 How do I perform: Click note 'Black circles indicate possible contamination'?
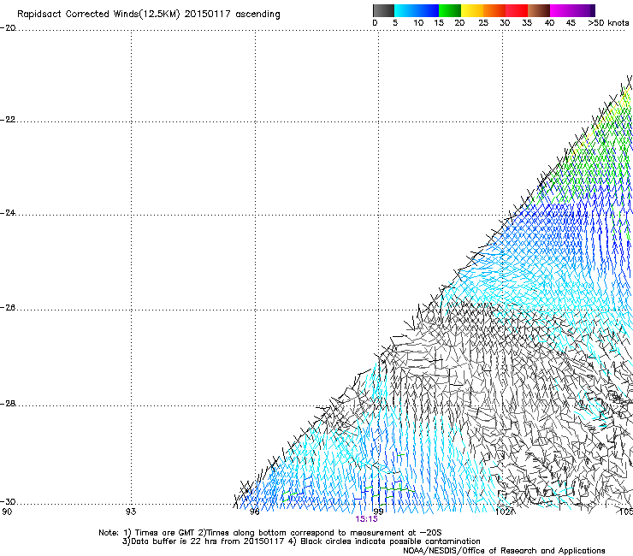(x=390, y=541)
